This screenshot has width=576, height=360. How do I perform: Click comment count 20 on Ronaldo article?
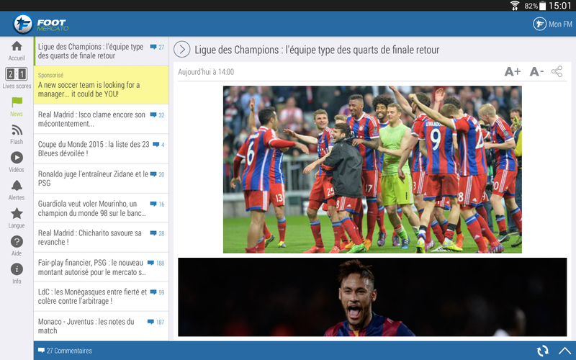[x=157, y=174]
